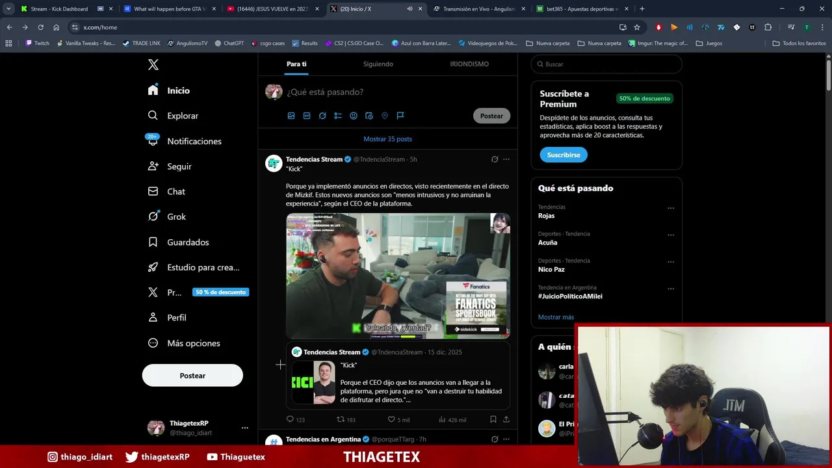The width and height of the screenshot is (832, 468).
Task: Click the Buscar search field
Action: (606, 64)
